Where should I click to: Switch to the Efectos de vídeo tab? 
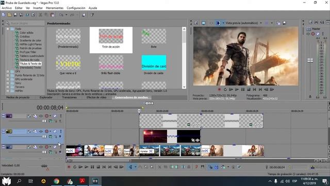pyautogui.click(x=96, y=98)
